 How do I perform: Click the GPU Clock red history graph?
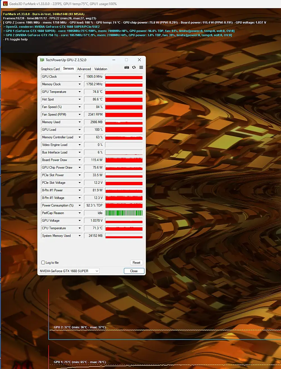pos(124,77)
